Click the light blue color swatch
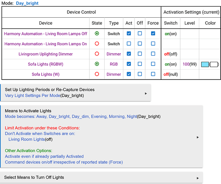The height and width of the screenshot is (184, 221). (205, 64)
